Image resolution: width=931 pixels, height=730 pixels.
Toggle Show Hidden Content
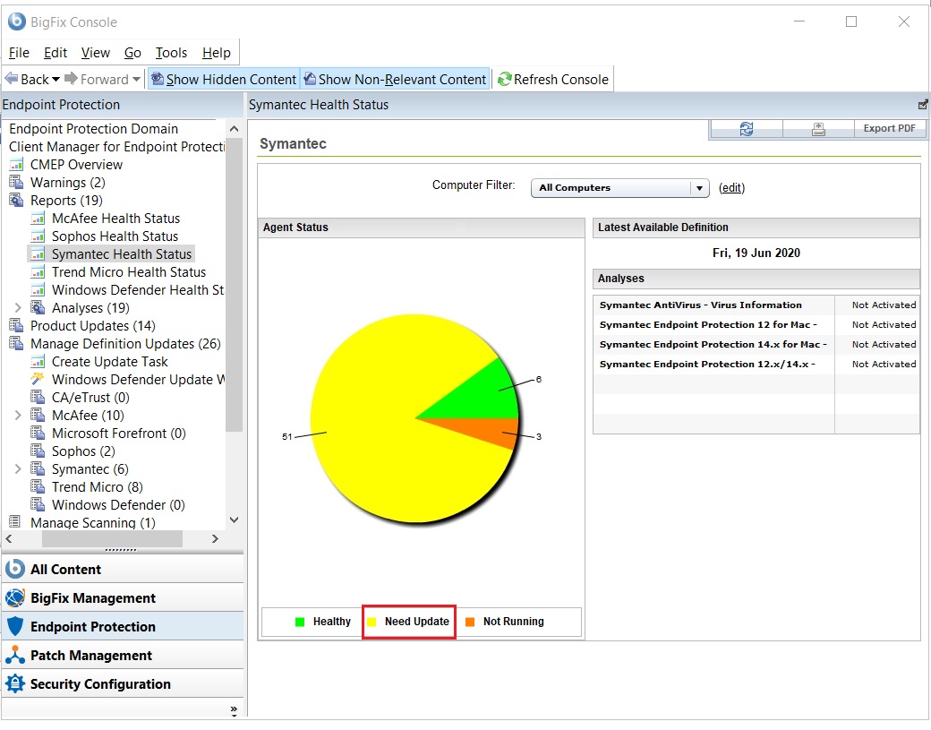click(223, 80)
